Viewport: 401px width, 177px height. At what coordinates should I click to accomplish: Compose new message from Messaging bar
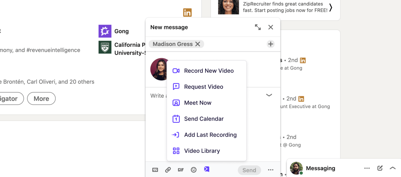click(x=380, y=168)
